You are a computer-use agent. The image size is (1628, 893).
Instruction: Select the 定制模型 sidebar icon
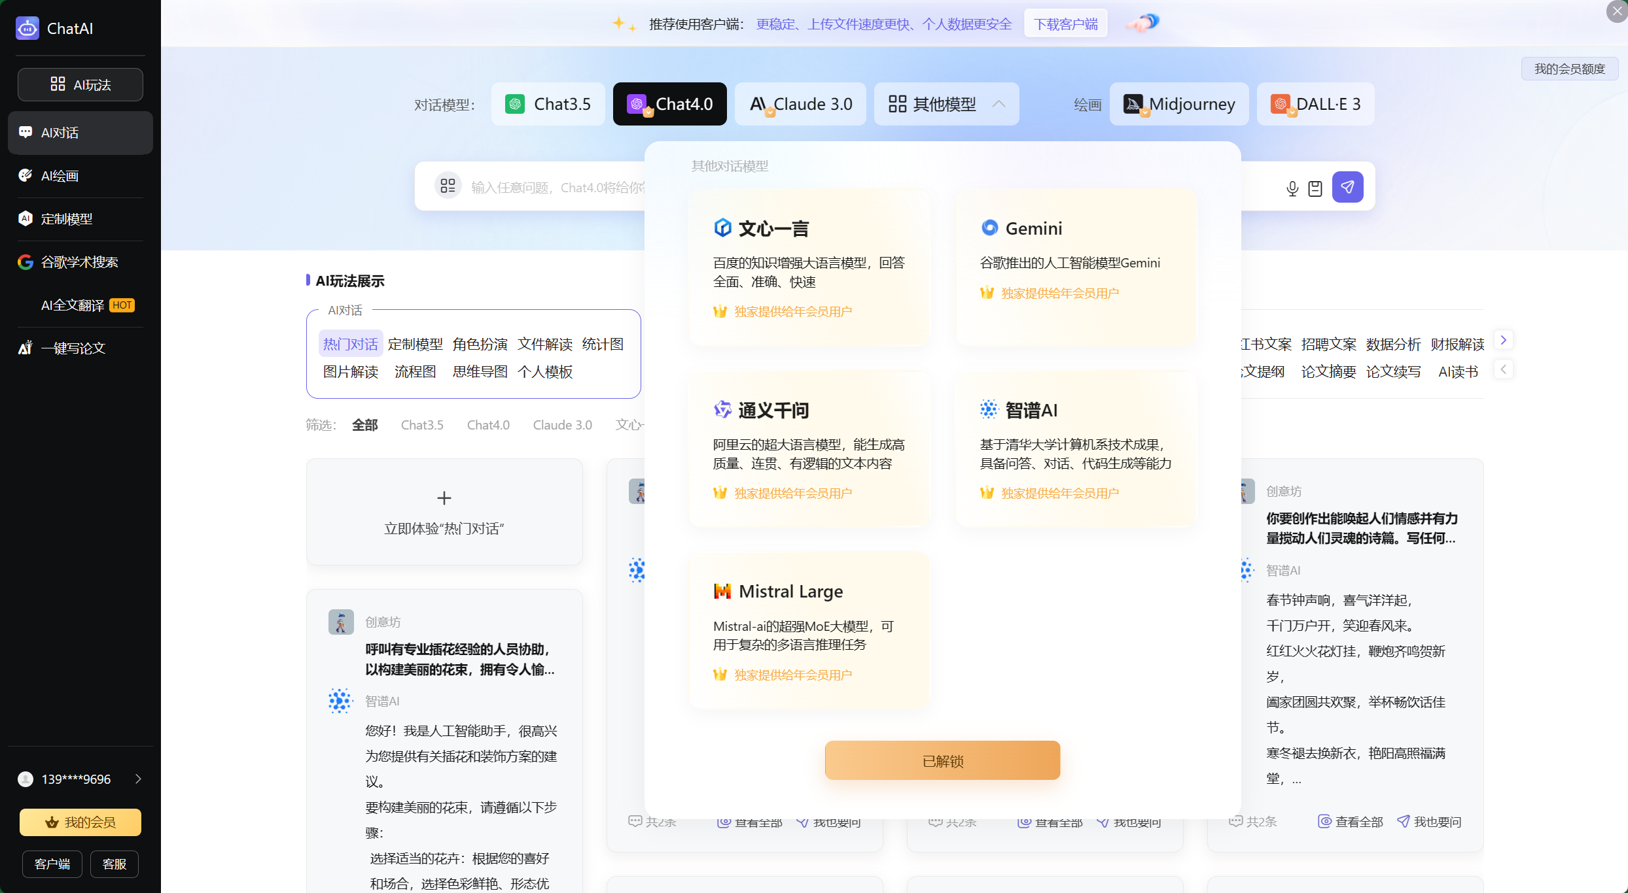26,218
